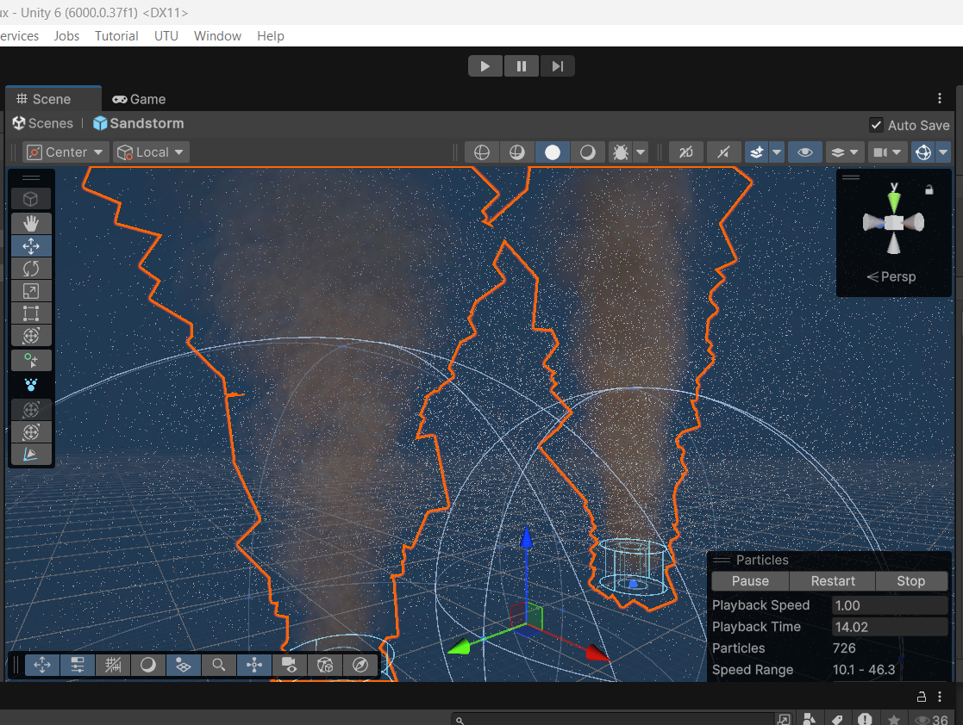This screenshot has height=725, width=963.
Task: Click the search-by-type shapes icon
Action: click(810, 720)
